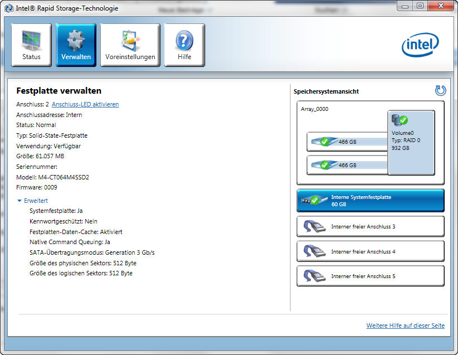Click the Erweitert label
The image size is (458, 355).
pyautogui.click(x=36, y=201)
